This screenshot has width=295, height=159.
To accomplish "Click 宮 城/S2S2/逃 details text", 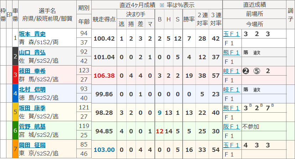I will pos(39,135).
